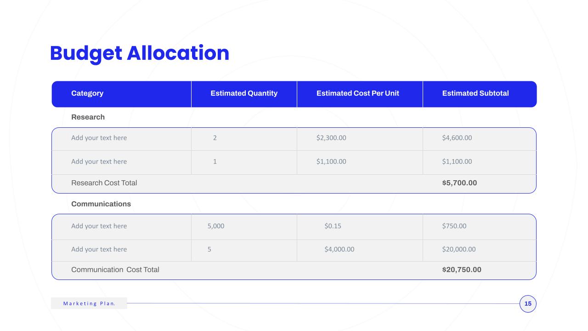This screenshot has width=588, height=331.
Task: Click the page number 15 circle
Action: (x=528, y=304)
